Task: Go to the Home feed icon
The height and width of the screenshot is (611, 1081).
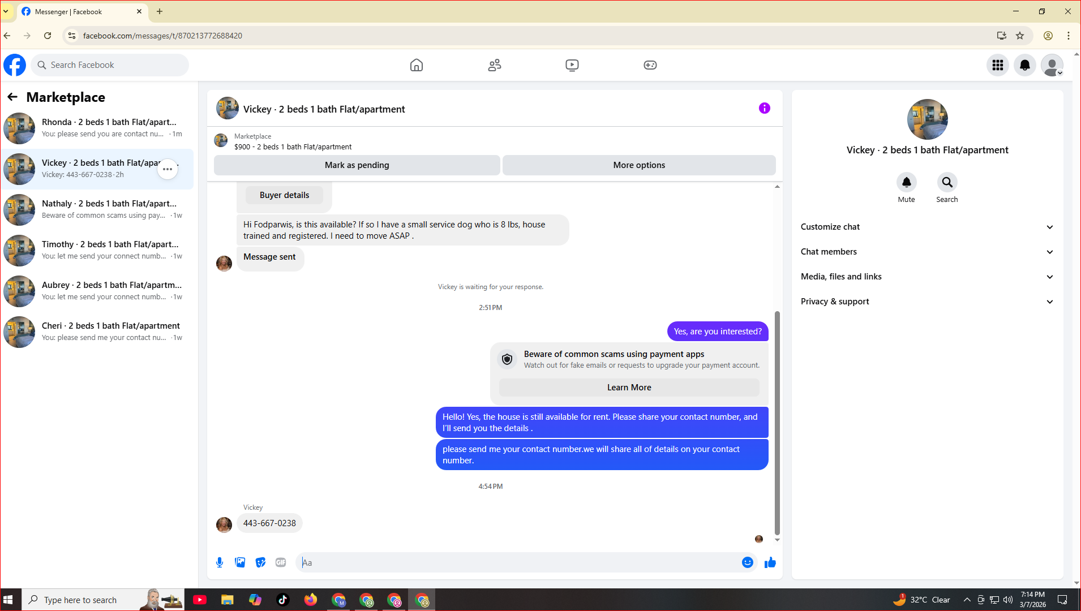Action: [417, 65]
